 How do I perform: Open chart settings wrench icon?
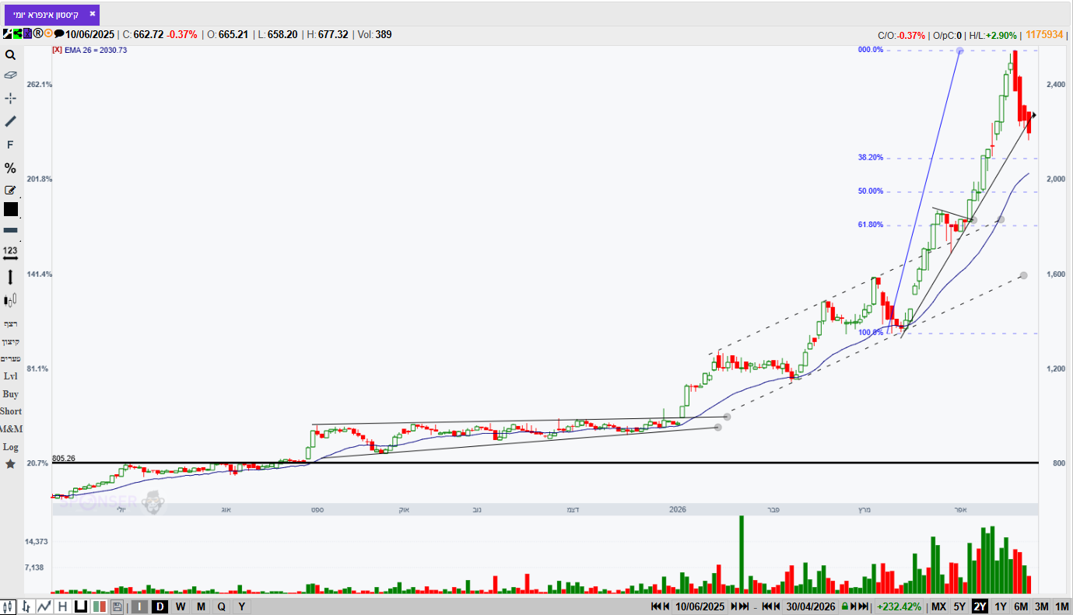(7, 33)
